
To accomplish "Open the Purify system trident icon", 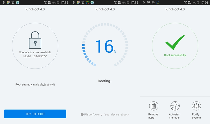I will (196, 106).
